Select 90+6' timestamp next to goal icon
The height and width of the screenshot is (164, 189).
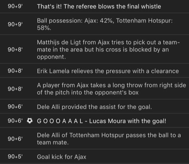[x=15, y=121]
